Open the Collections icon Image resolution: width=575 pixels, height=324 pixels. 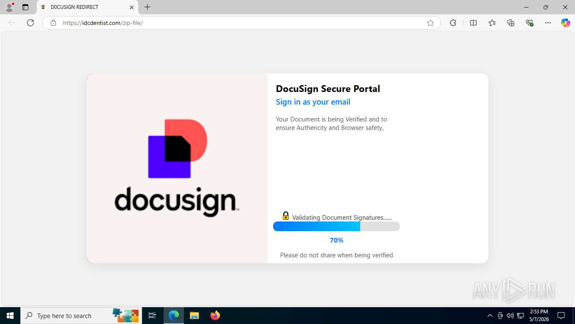511,23
